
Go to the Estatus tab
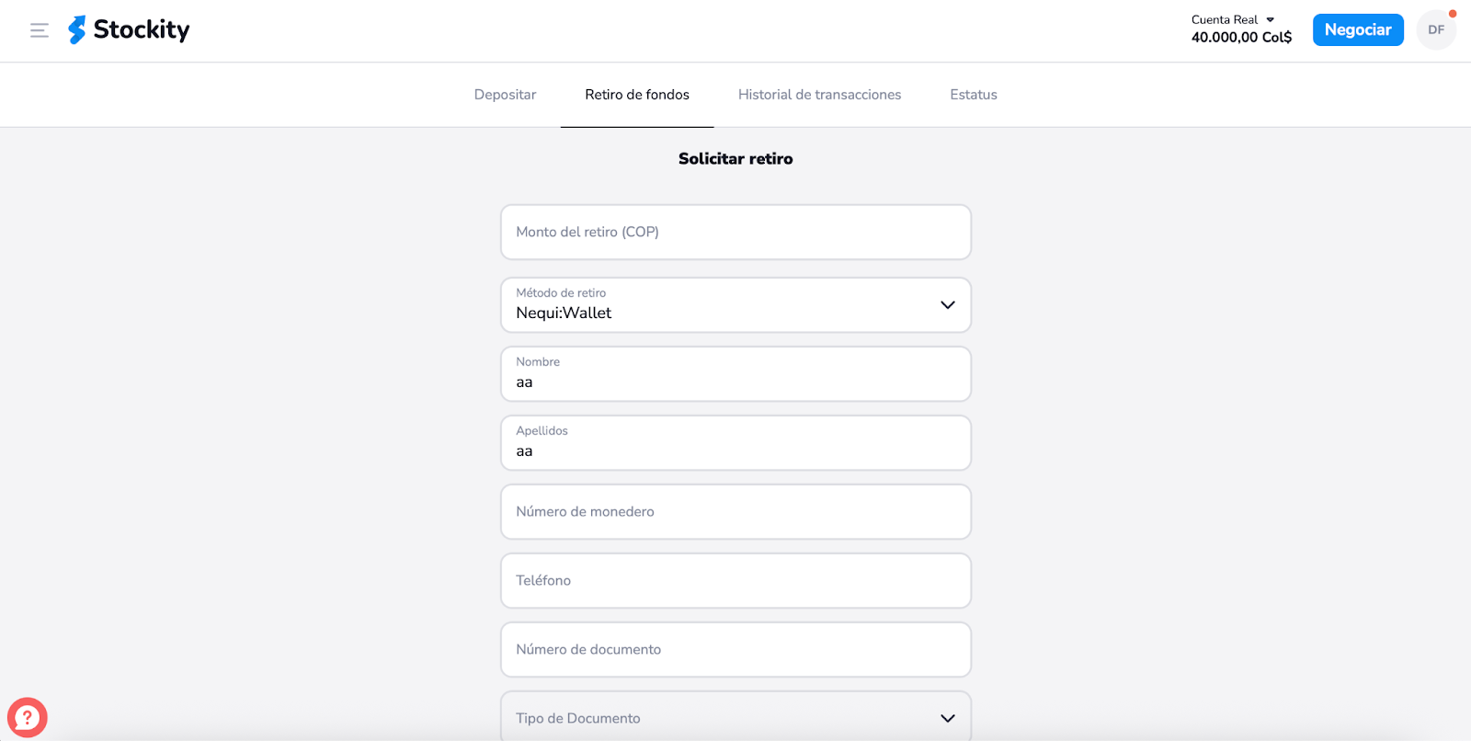(x=974, y=95)
